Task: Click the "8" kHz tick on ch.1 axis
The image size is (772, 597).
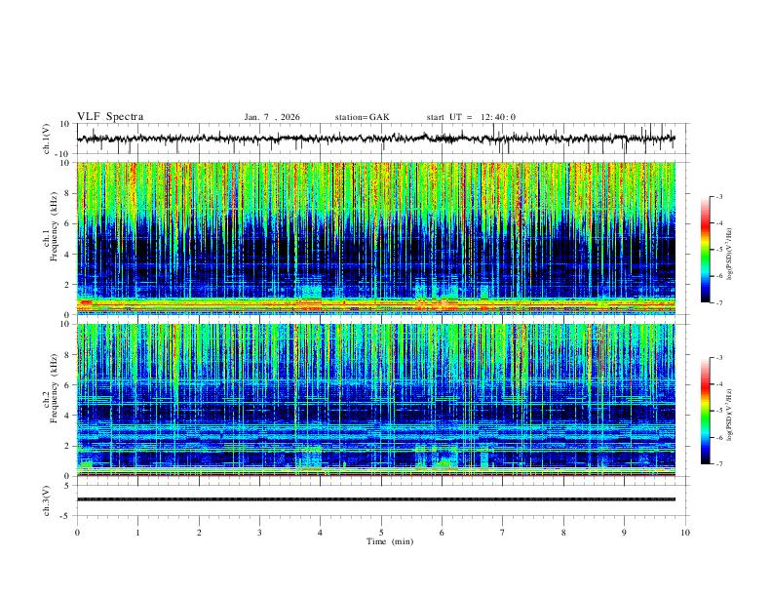Action: pos(67,193)
